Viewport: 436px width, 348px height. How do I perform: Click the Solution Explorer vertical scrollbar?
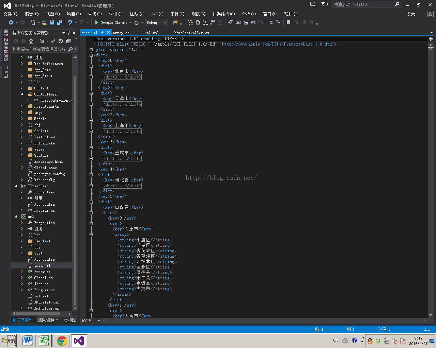[x=75, y=184]
